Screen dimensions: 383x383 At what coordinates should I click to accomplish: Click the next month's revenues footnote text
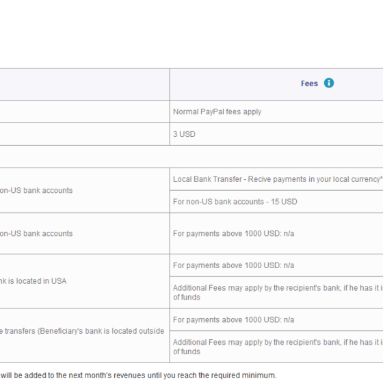(x=138, y=375)
